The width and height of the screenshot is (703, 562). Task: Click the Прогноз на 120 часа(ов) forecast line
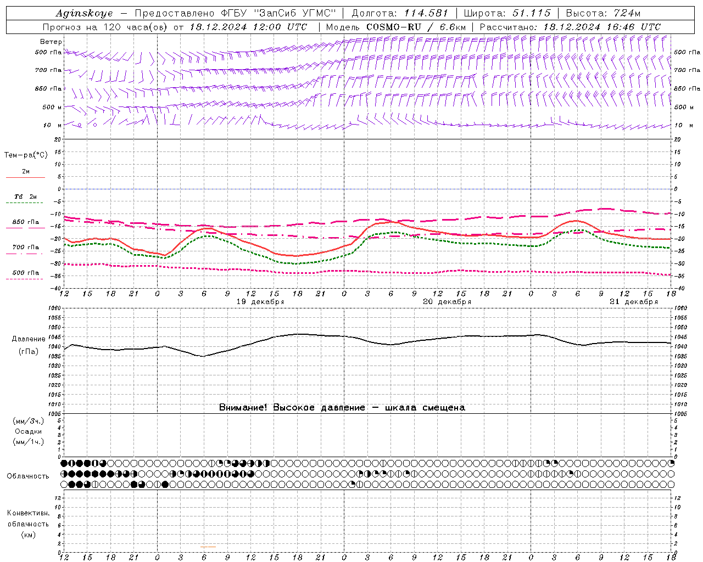175,27
